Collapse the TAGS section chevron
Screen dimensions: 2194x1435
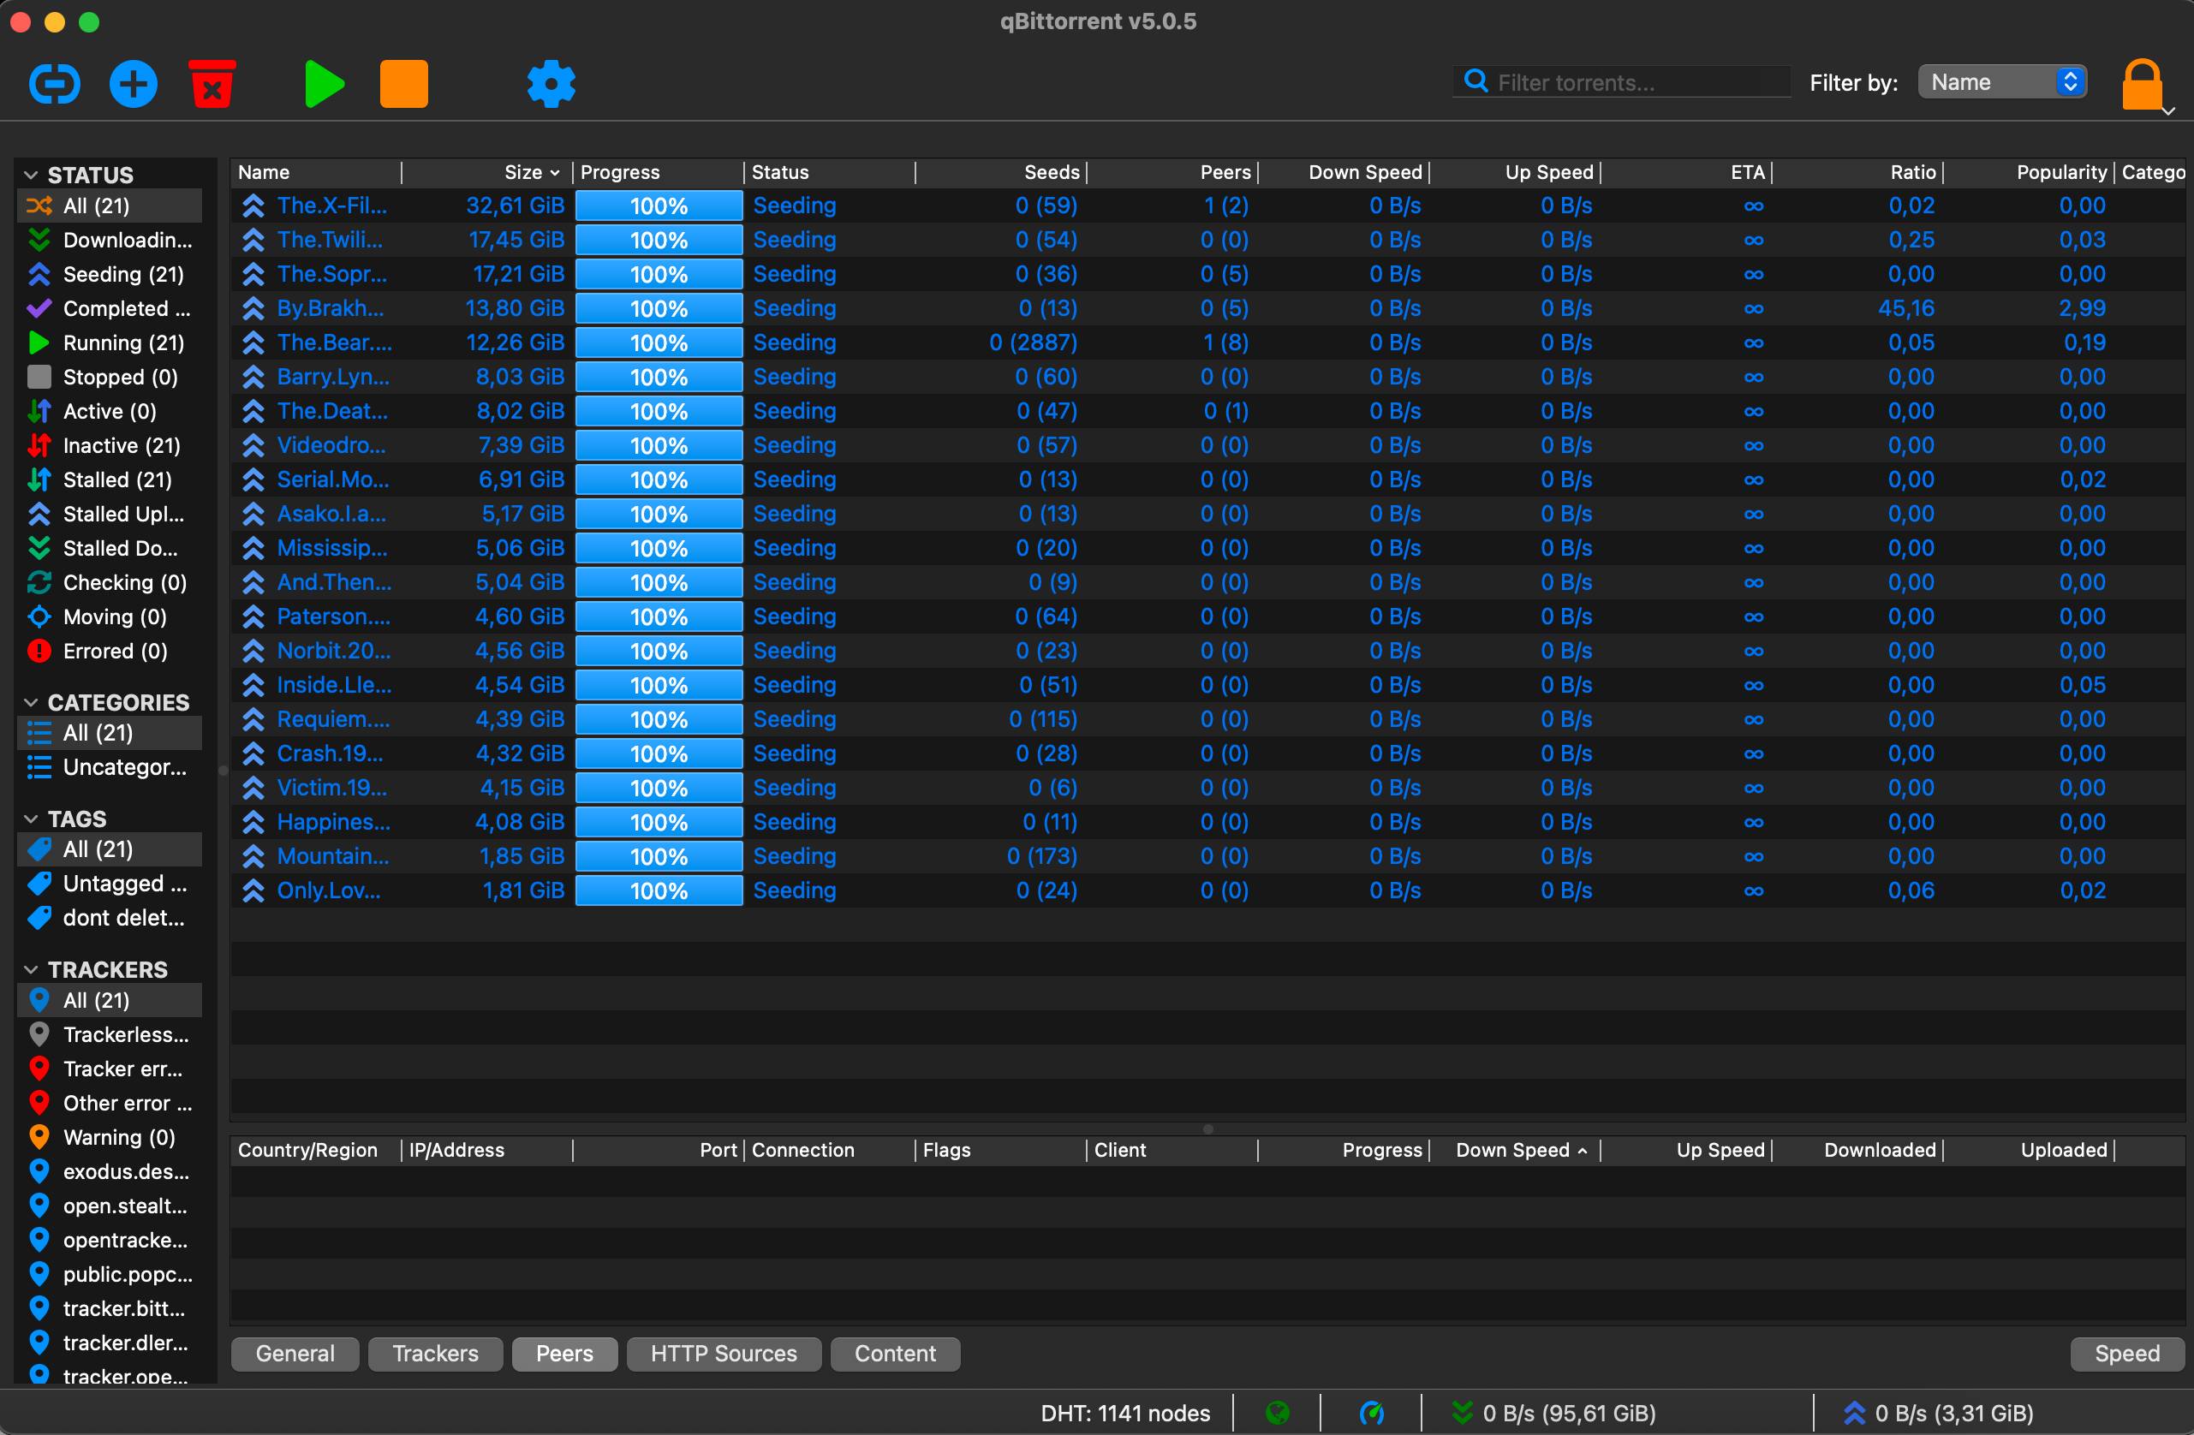click(x=31, y=819)
